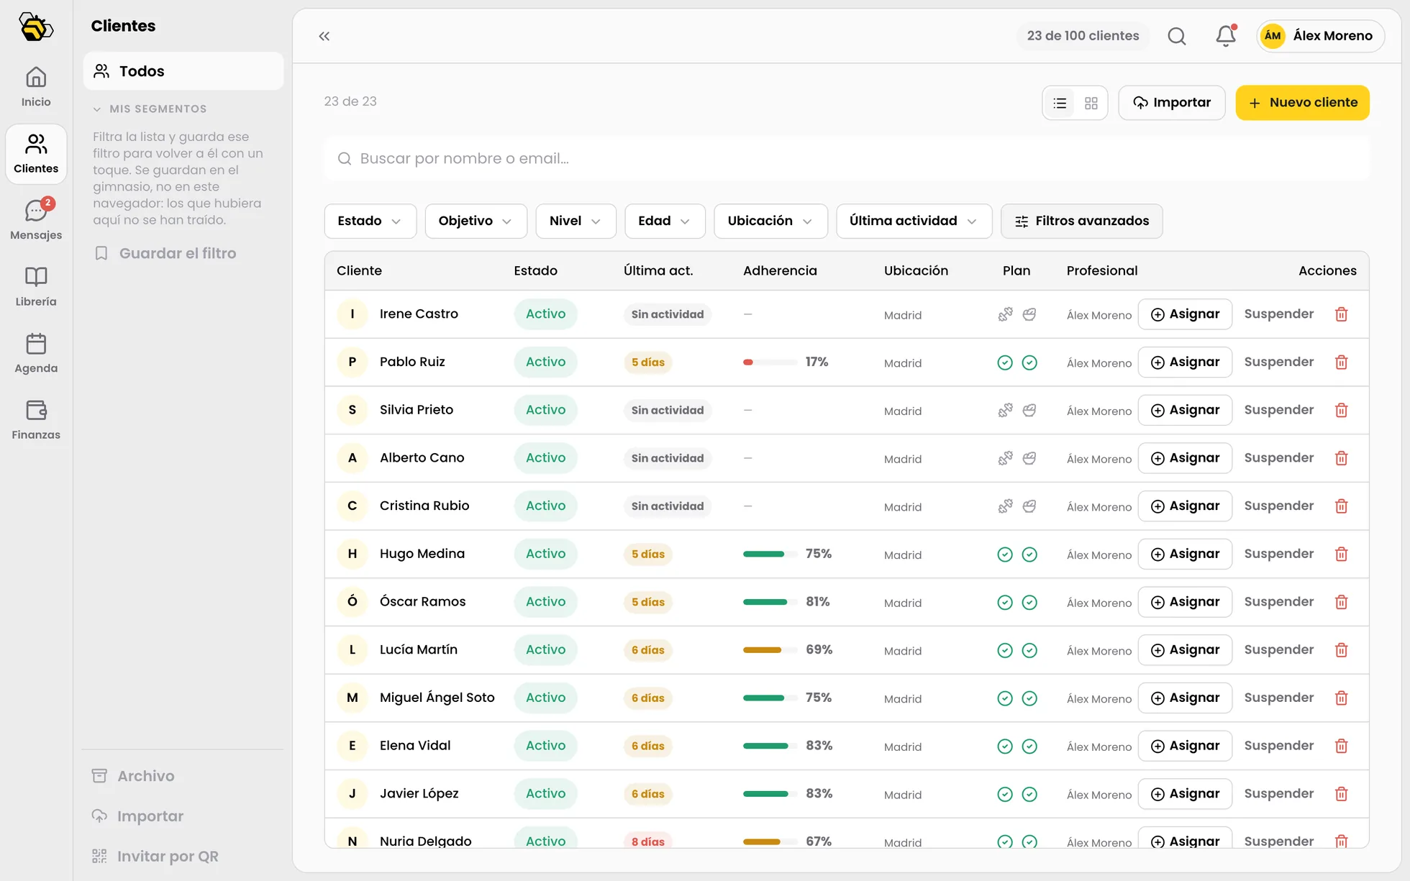Open the search magnifier in header
Image resolution: width=1410 pixels, height=881 pixels.
(1177, 36)
